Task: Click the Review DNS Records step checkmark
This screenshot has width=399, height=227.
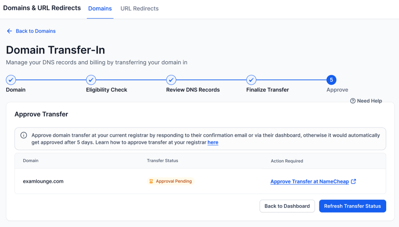Action: point(171,80)
